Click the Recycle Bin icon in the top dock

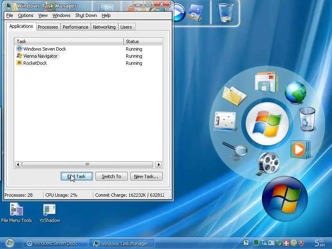tap(226, 12)
